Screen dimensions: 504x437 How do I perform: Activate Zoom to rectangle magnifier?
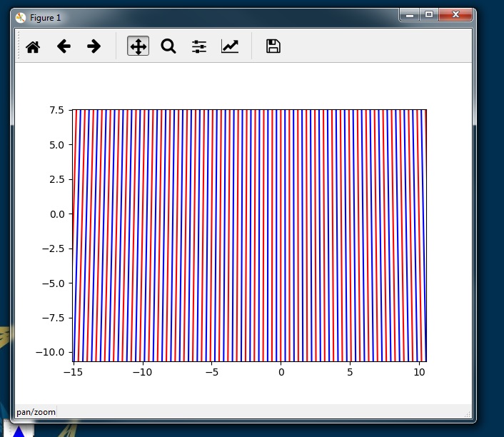(x=168, y=46)
